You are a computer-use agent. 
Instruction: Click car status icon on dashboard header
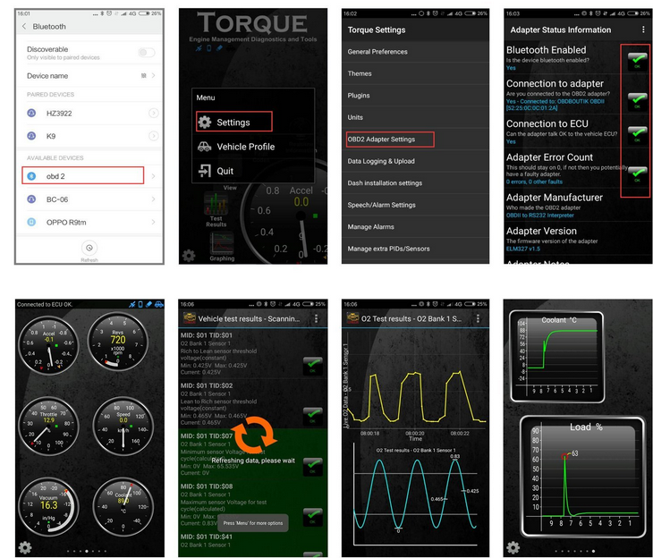click(x=159, y=304)
